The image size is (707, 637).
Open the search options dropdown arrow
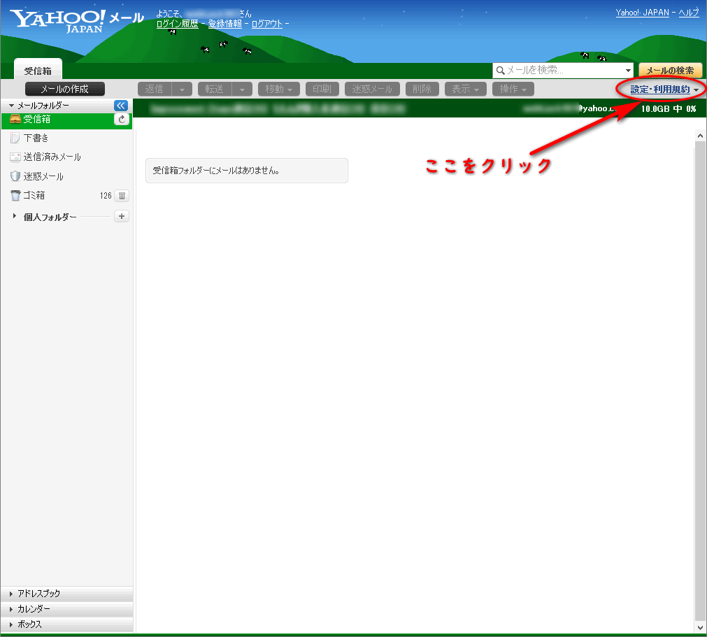coord(628,71)
